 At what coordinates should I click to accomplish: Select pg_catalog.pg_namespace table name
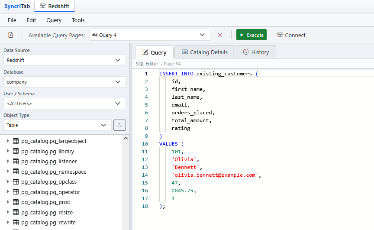54,172
